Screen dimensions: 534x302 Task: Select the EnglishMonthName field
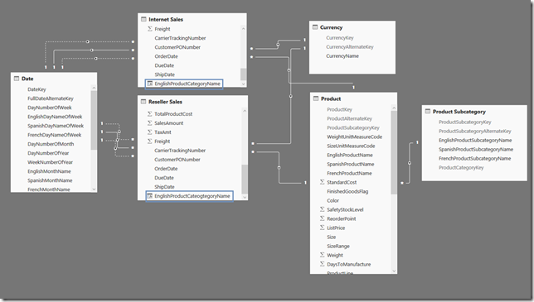pos(49,171)
